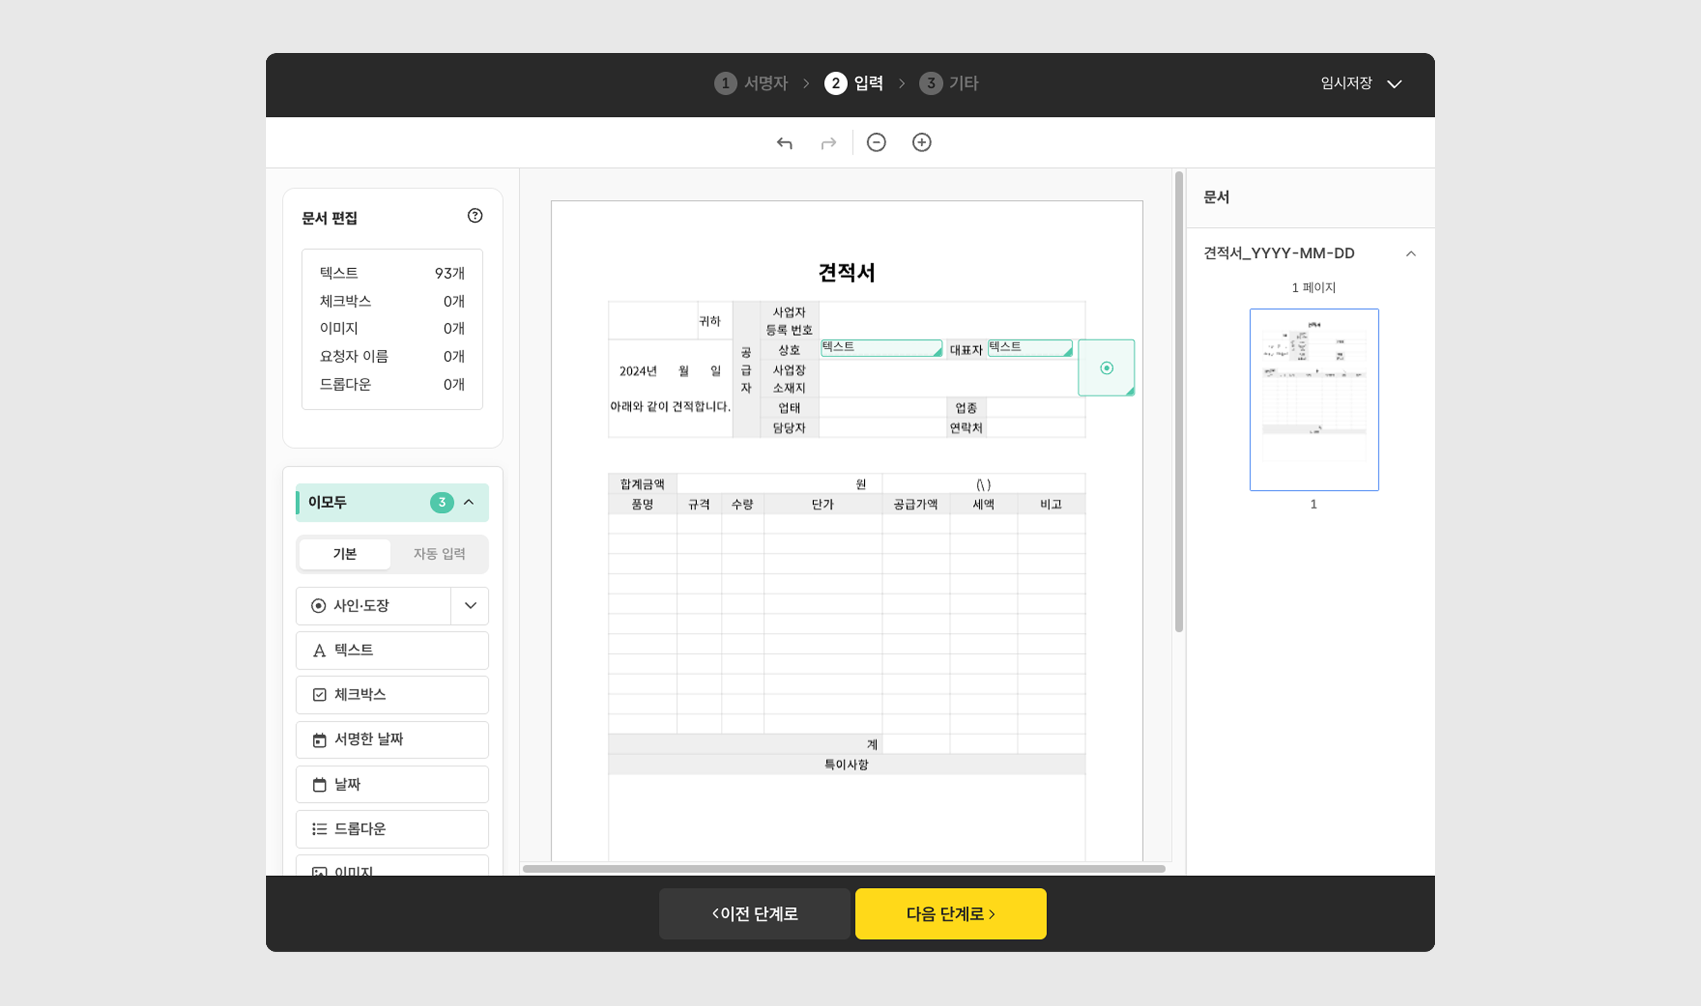Switch to the 자동 입력 tab

tap(439, 554)
